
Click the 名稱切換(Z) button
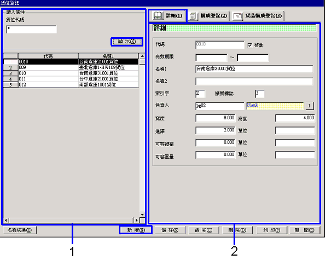[x=20, y=230]
